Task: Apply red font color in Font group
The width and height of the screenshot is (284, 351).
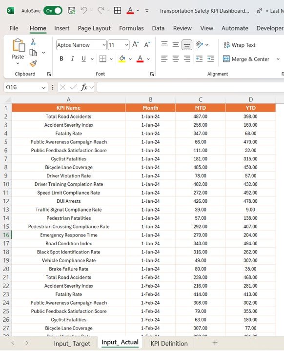Action: 140,59
